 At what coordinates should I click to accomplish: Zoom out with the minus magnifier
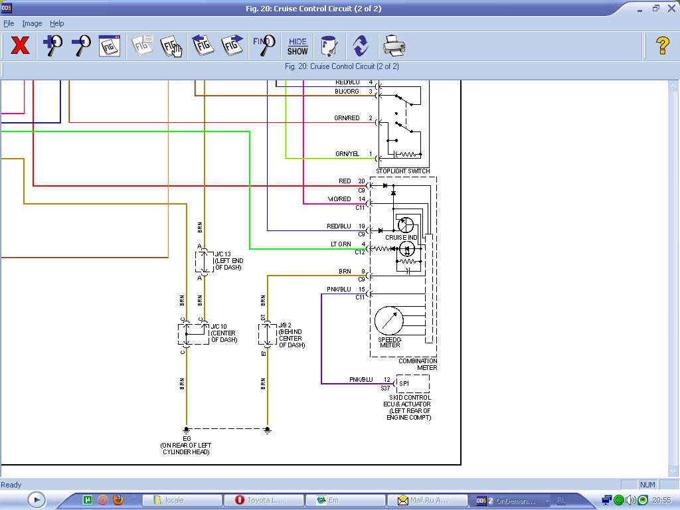coord(81,46)
